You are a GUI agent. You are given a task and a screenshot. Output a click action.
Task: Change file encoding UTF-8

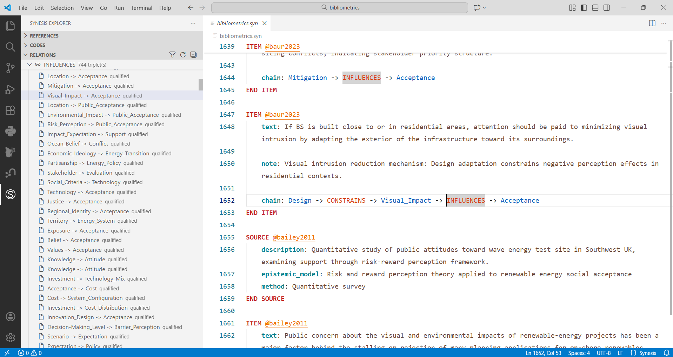[x=604, y=353]
